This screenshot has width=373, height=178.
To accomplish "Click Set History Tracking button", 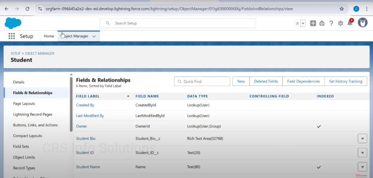I will (346, 81).
